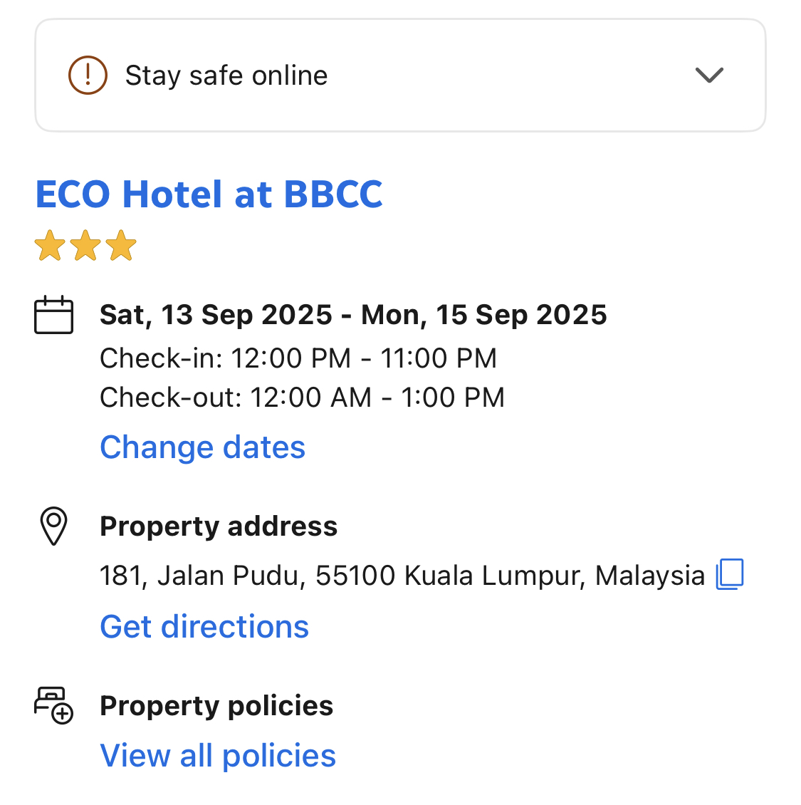Click the Stay safe online label text
The image size is (801, 805).
[x=226, y=76]
